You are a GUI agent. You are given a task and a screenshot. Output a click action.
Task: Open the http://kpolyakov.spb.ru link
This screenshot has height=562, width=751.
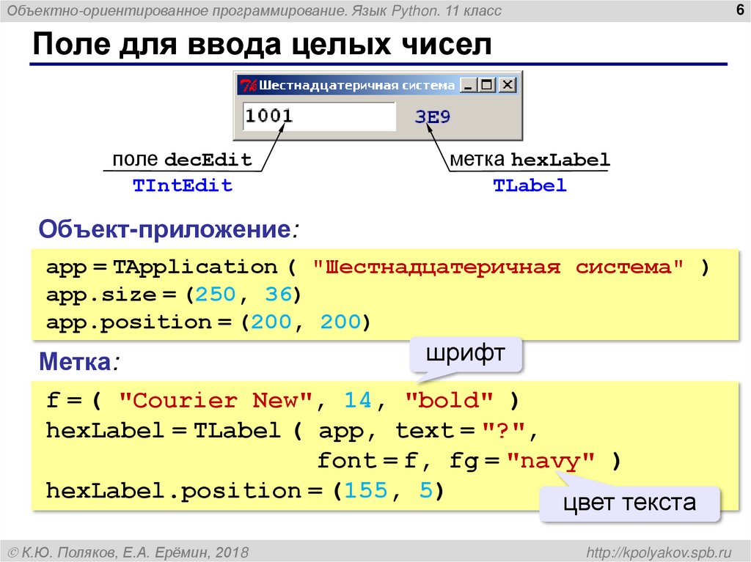tap(659, 552)
